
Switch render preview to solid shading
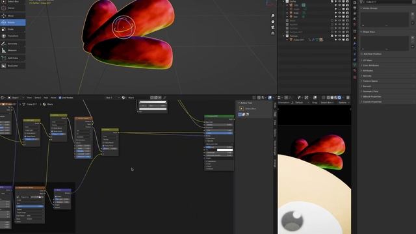pos(332,97)
